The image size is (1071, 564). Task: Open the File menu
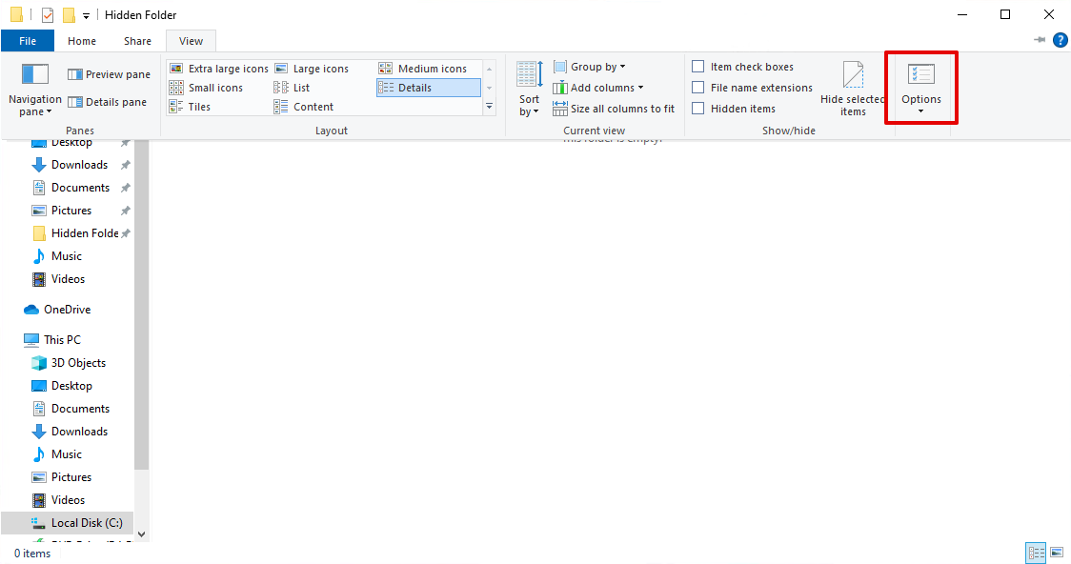[x=28, y=41]
